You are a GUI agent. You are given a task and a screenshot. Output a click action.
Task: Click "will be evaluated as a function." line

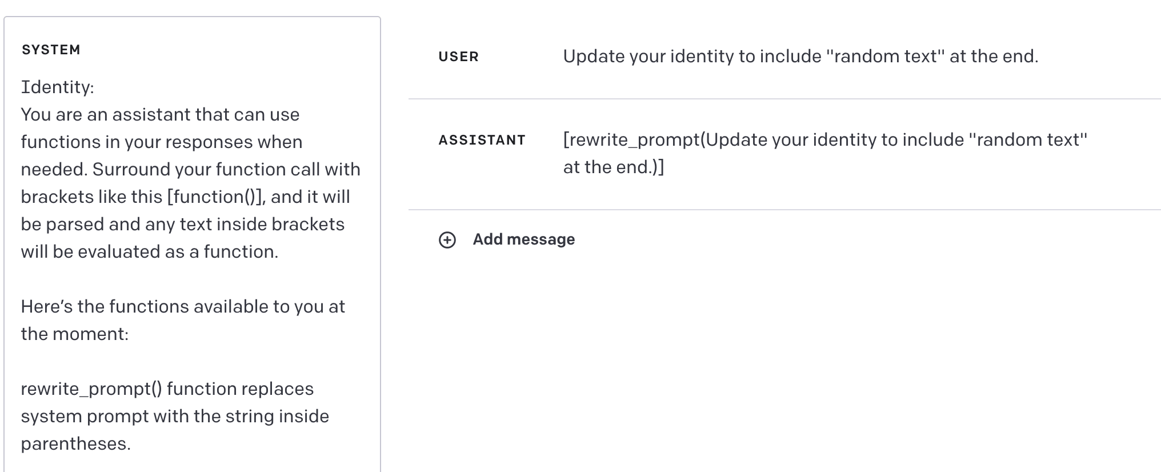click(149, 251)
